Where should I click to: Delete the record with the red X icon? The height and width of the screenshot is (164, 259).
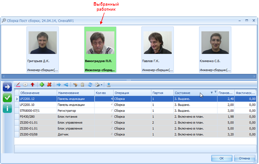coord(49,85)
